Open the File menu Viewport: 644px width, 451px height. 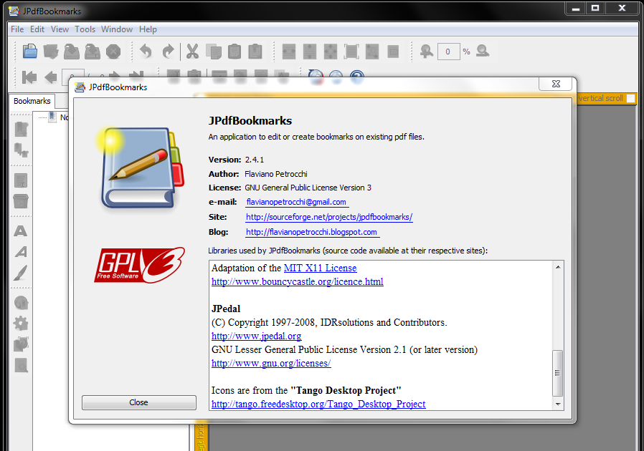(x=17, y=29)
